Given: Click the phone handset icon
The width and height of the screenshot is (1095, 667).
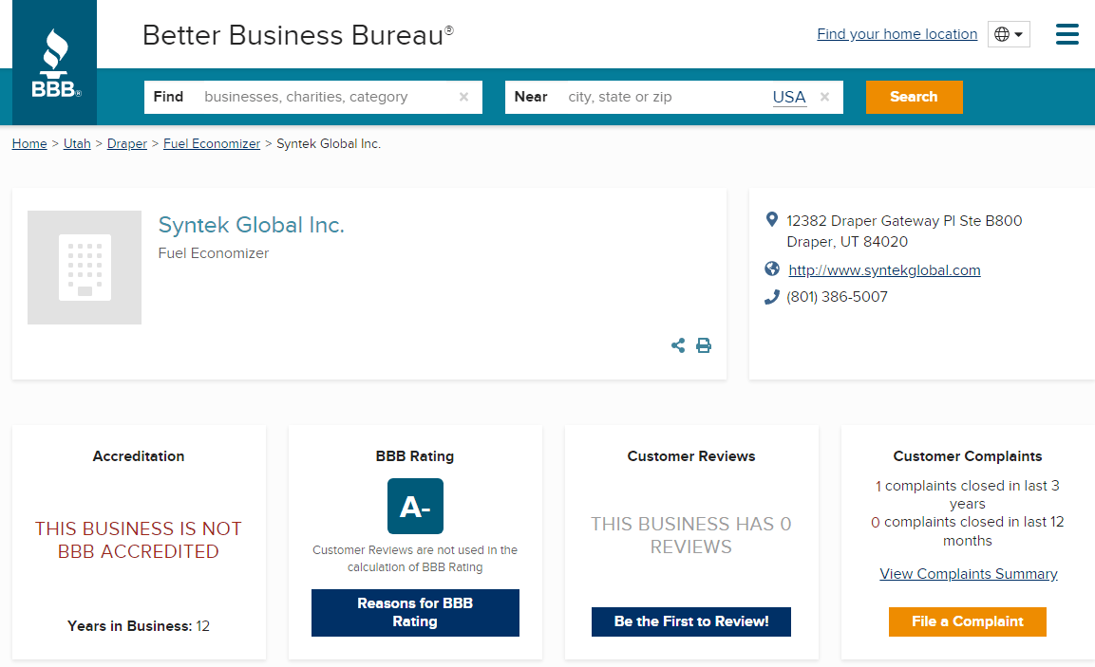Looking at the screenshot, I should tap(772, 297).
